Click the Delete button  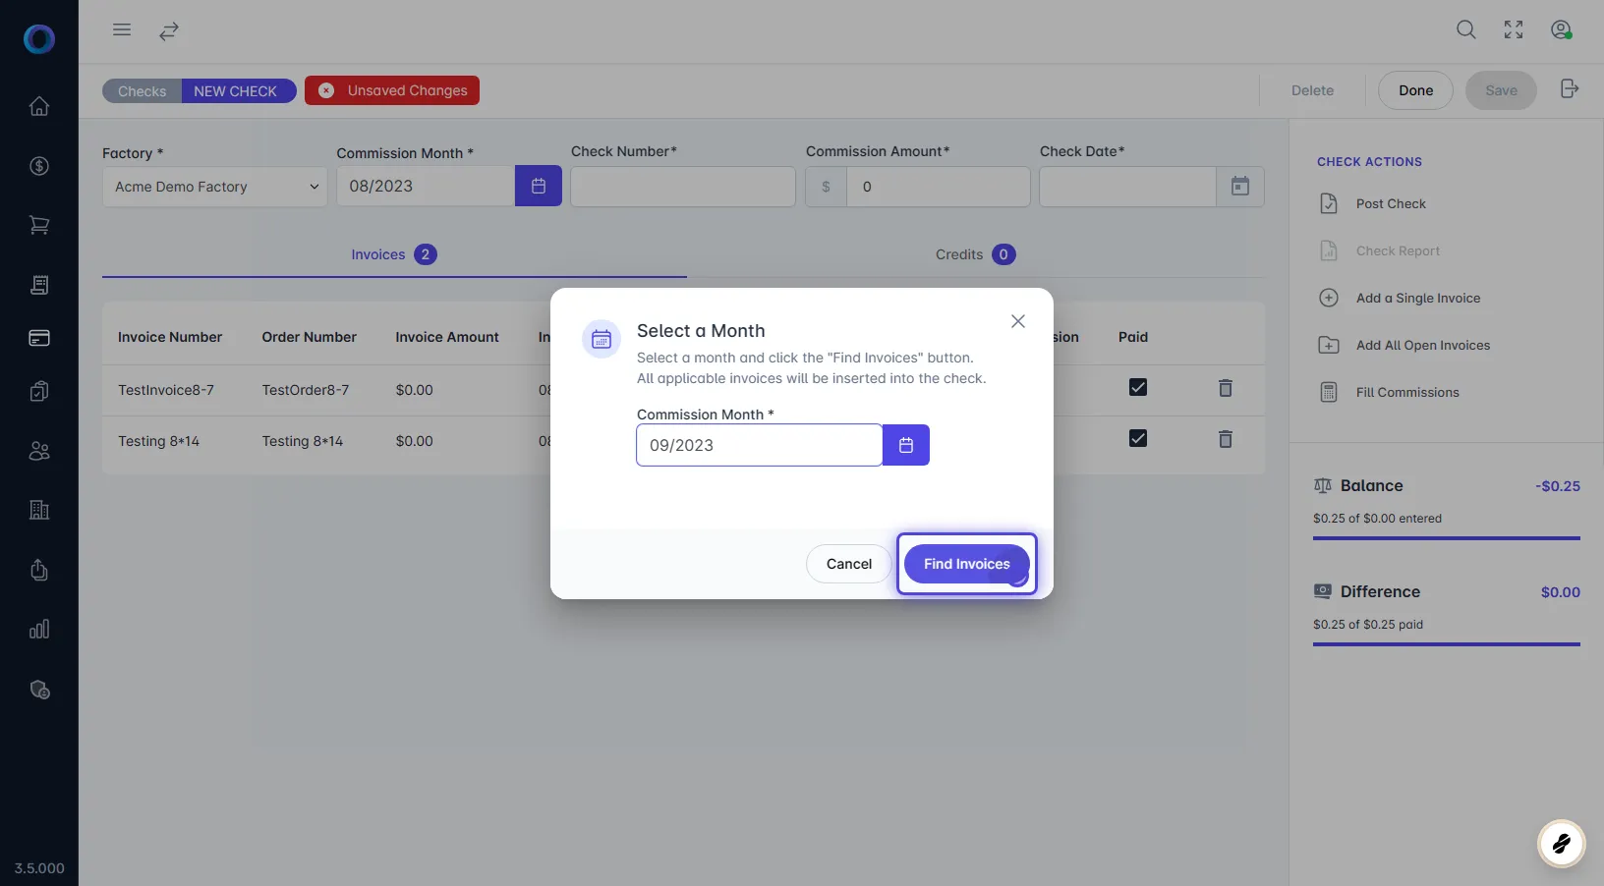coord(1312,90)
